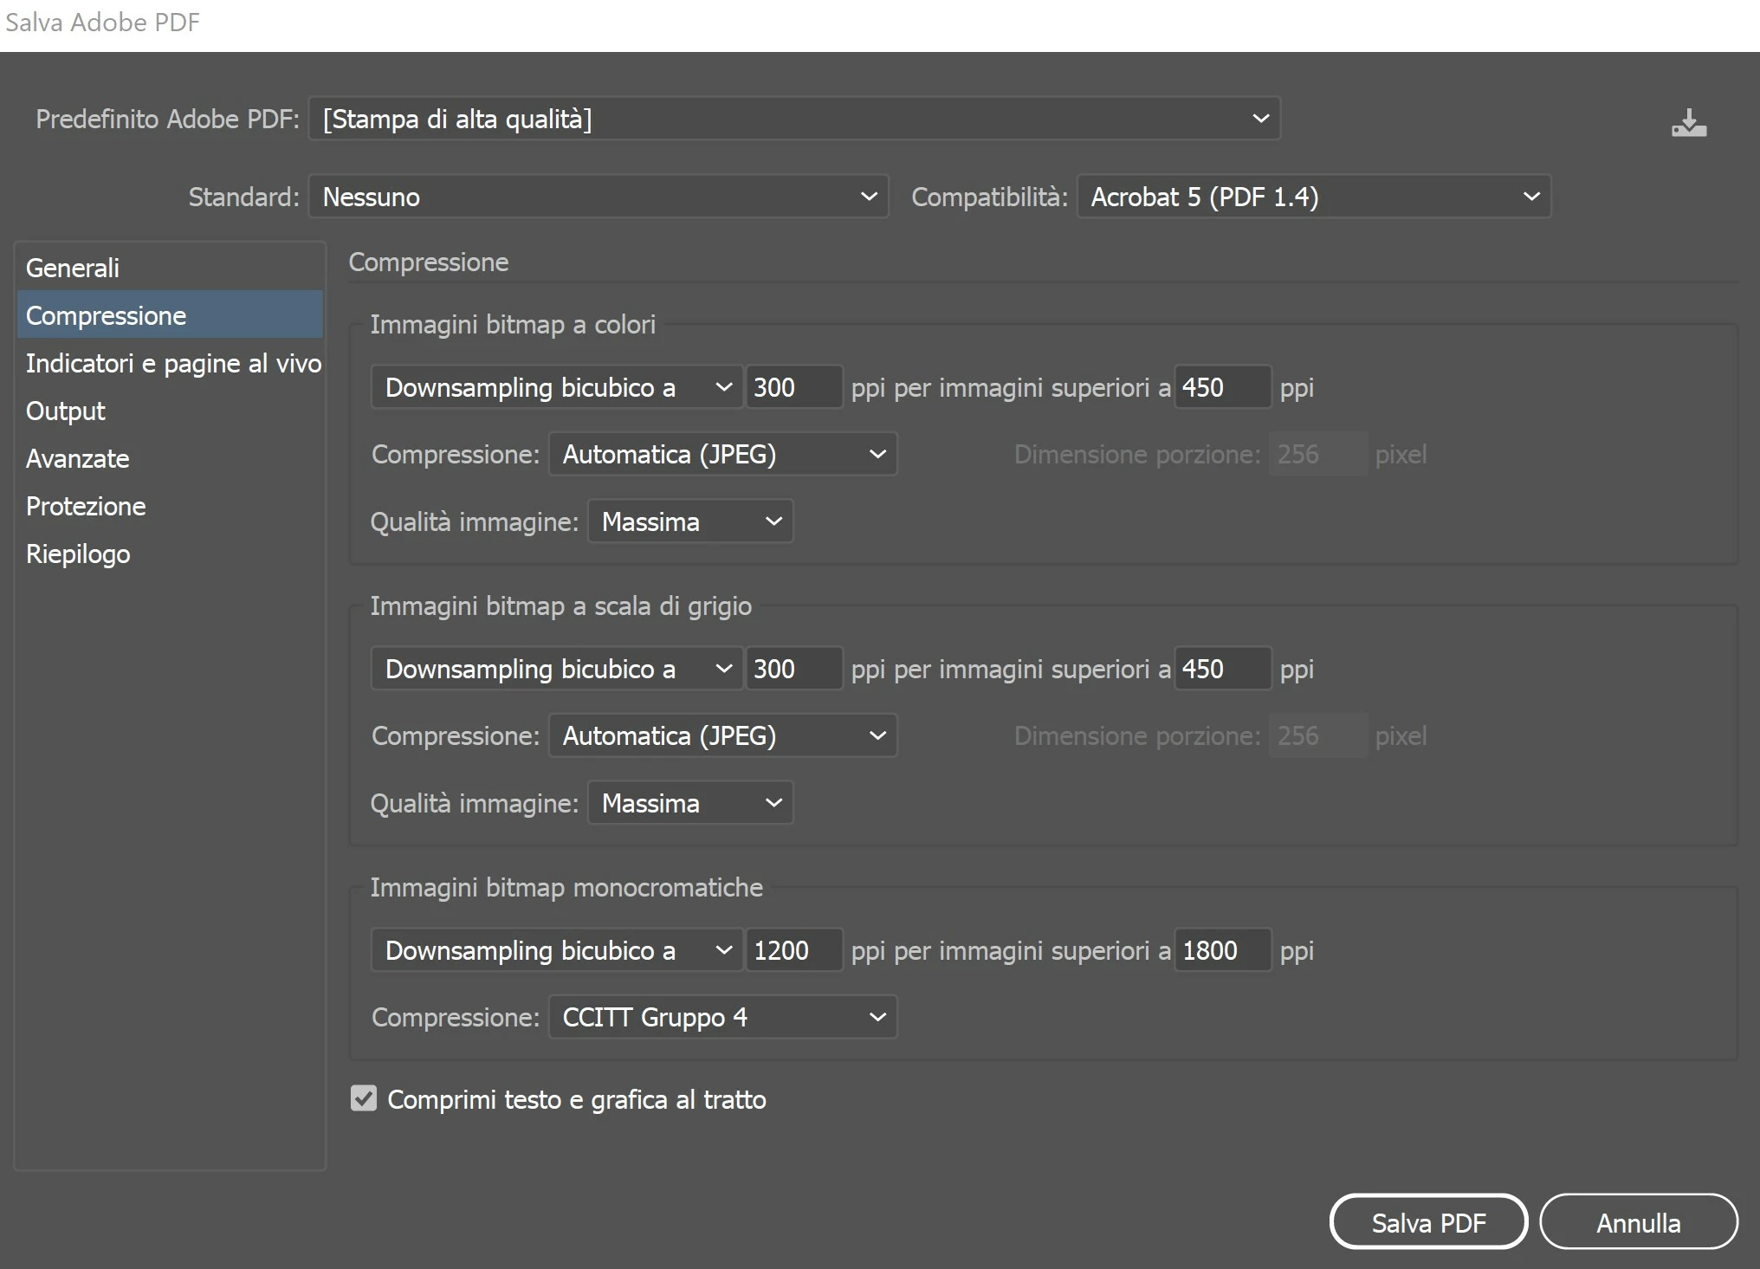Image resolution: width=1760 pixels, height=1269 pixels.
Task: Open grayscale Qualità immagine Massima dropdown
Action: click(x=689, y=803)
